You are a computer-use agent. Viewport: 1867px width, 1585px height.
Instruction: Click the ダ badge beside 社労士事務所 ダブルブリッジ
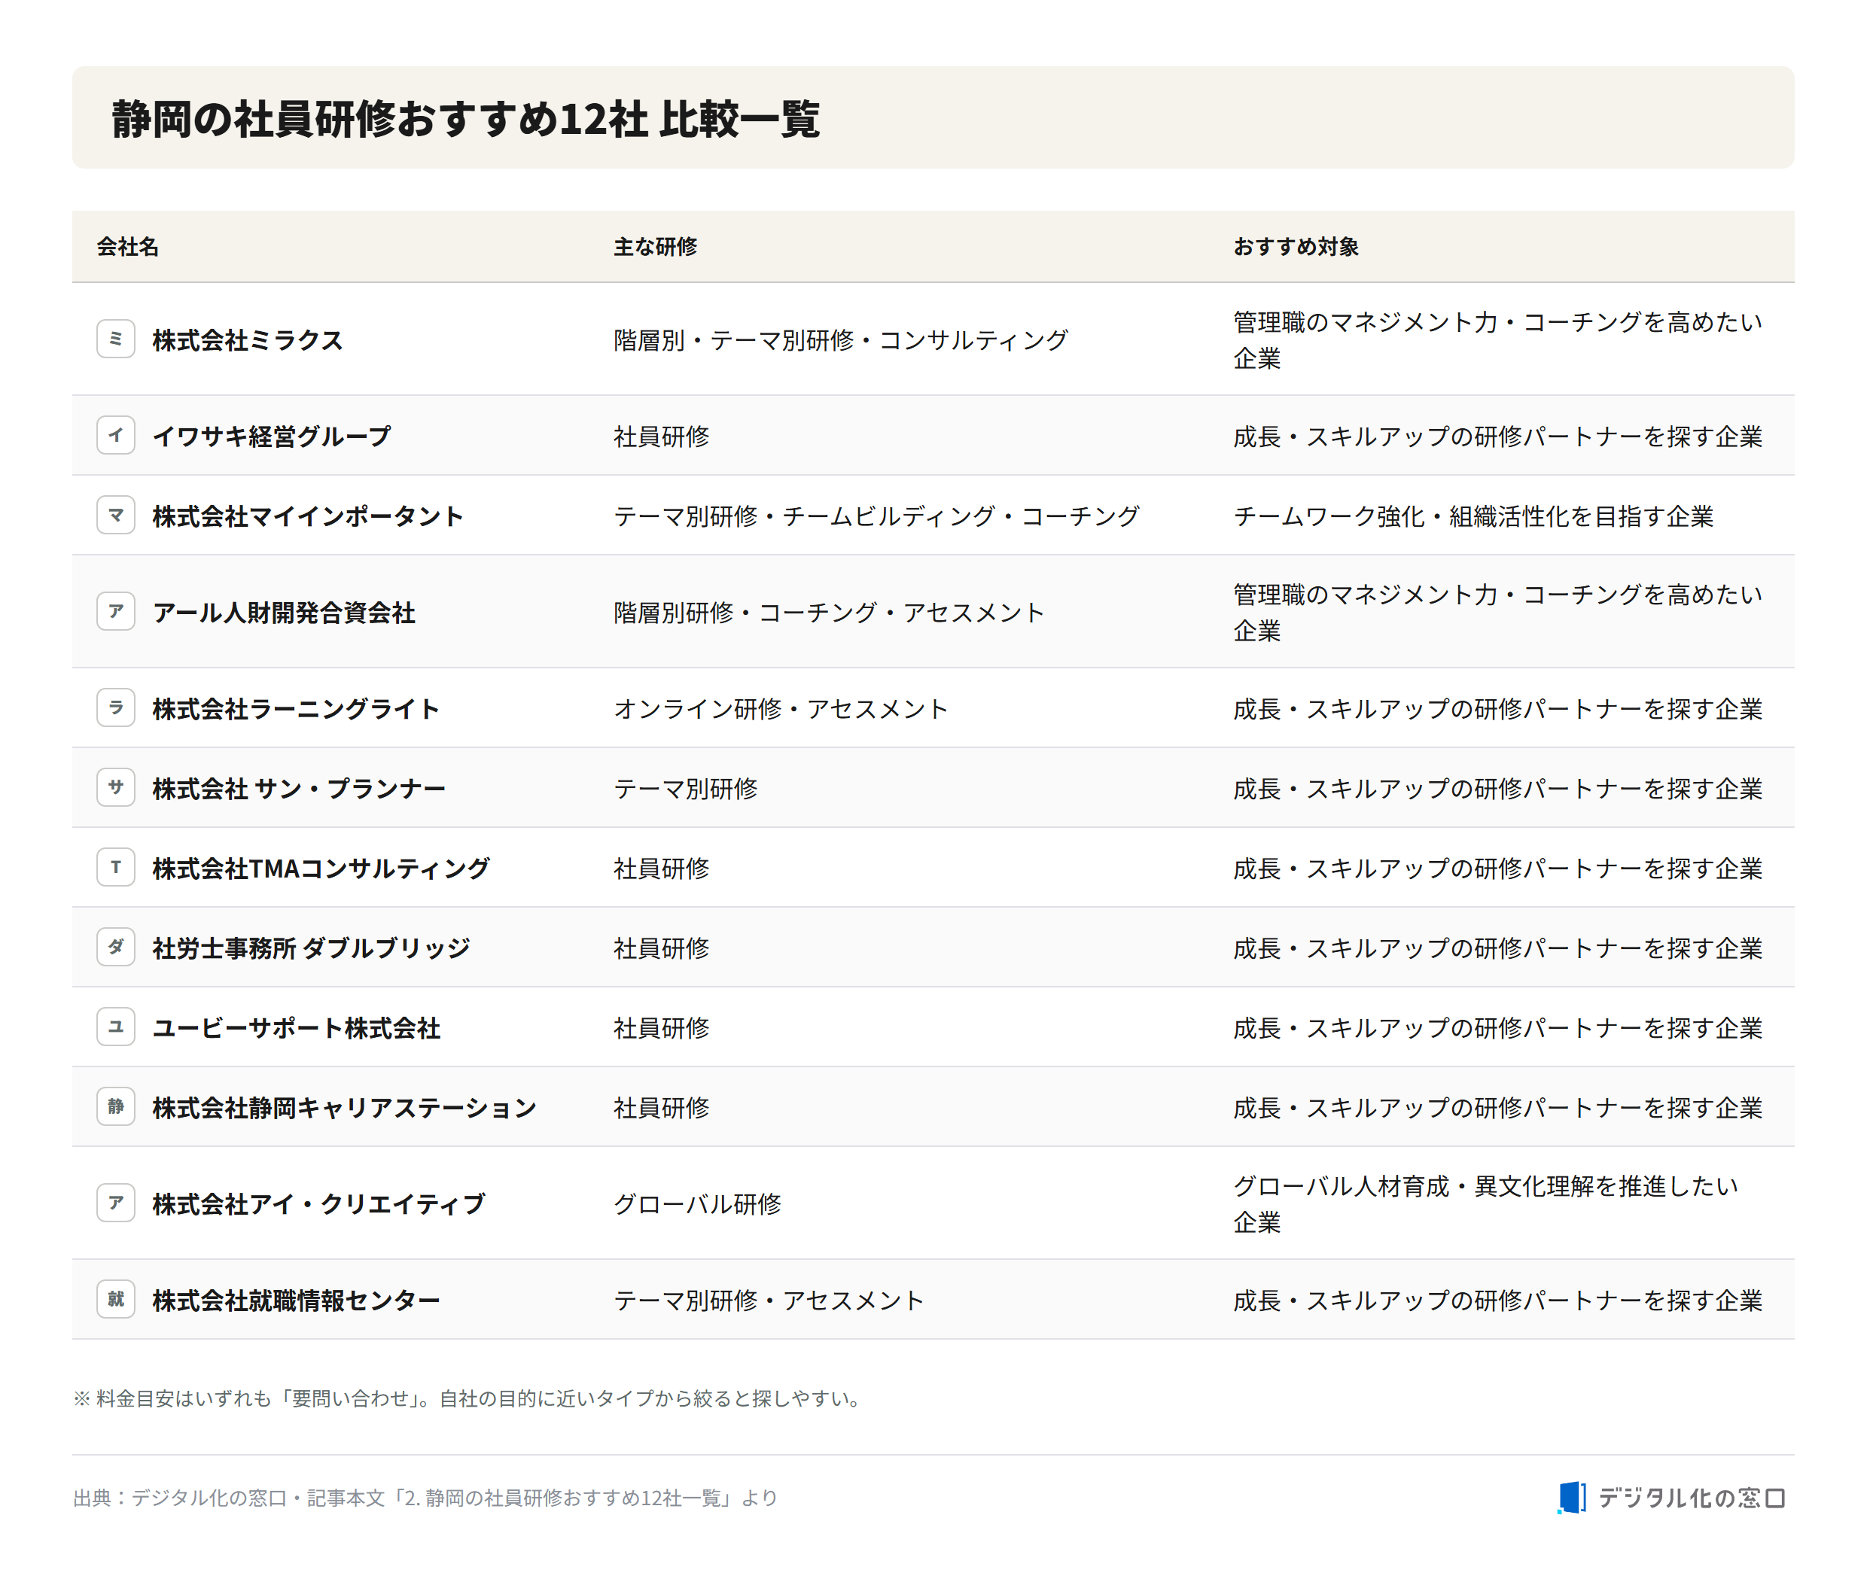116,947
